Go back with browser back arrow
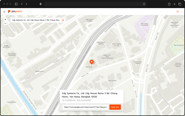This screenshot has width=185, height=116. click(x=22, y=4)
